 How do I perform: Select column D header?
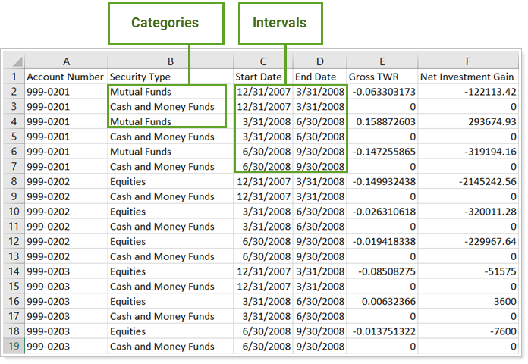(319, 61)
